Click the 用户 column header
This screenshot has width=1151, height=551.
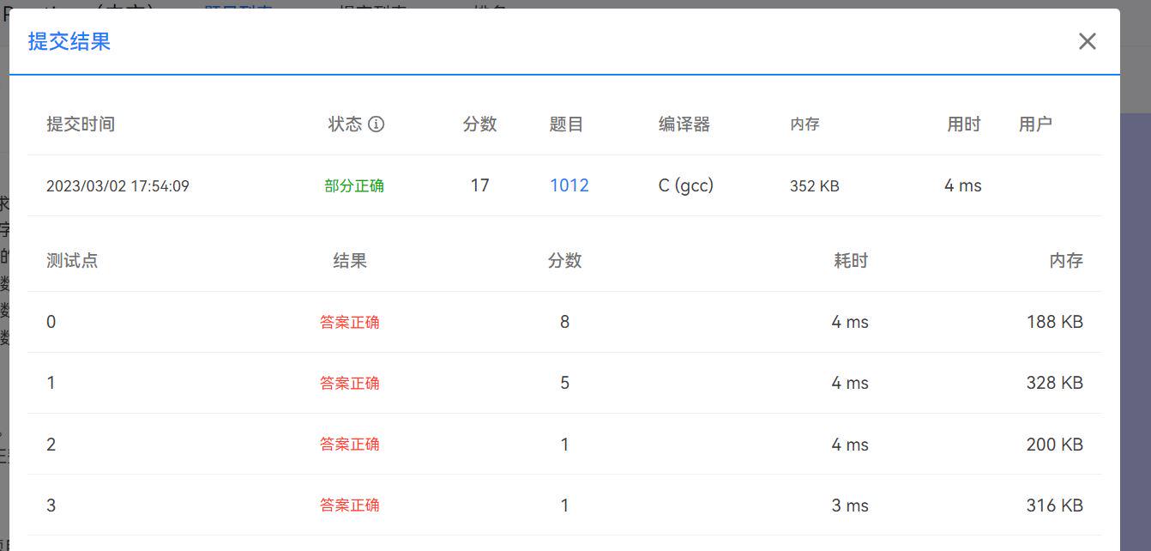coord(1035,124)
